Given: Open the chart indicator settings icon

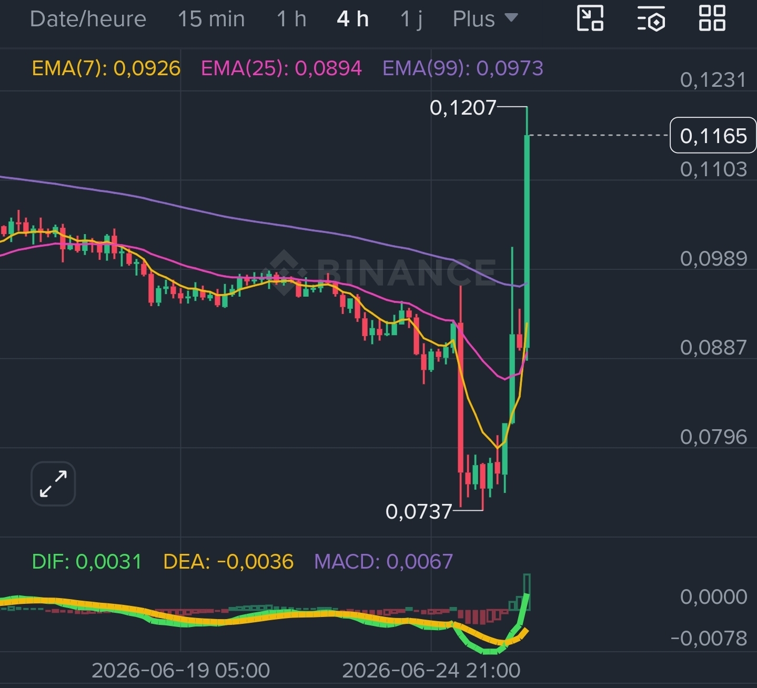Looking at the screenshot, I should click(x=651, y=18).
